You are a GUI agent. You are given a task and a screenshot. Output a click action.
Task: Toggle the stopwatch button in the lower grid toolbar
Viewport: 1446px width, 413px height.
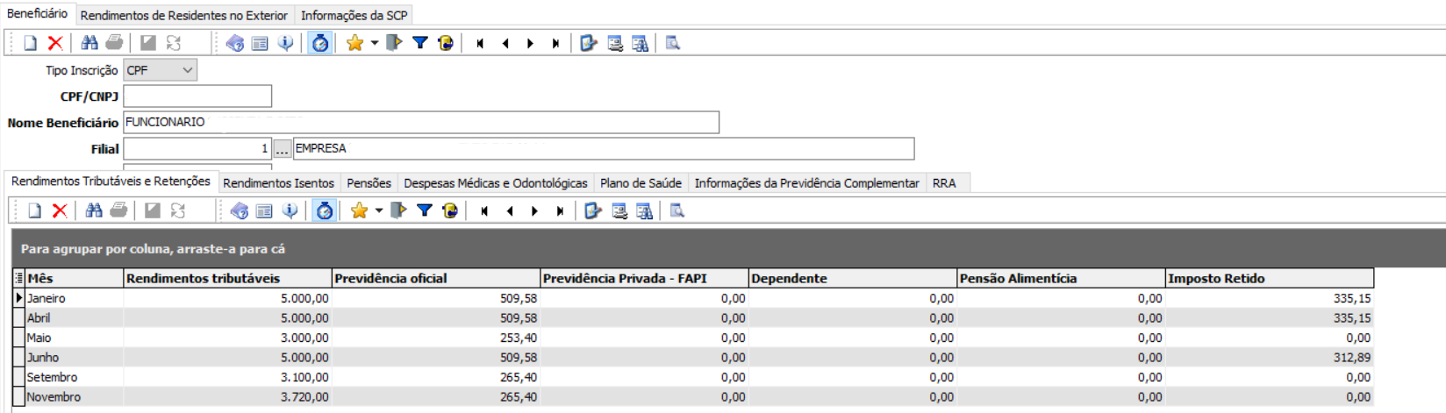click(x=325, y=210)
